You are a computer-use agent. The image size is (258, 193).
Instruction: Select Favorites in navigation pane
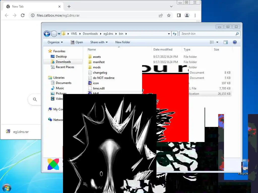57,51
